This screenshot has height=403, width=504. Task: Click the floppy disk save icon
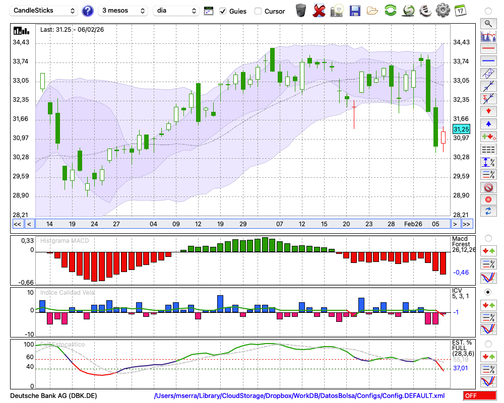pyautogui.click(x=355, y=11)
